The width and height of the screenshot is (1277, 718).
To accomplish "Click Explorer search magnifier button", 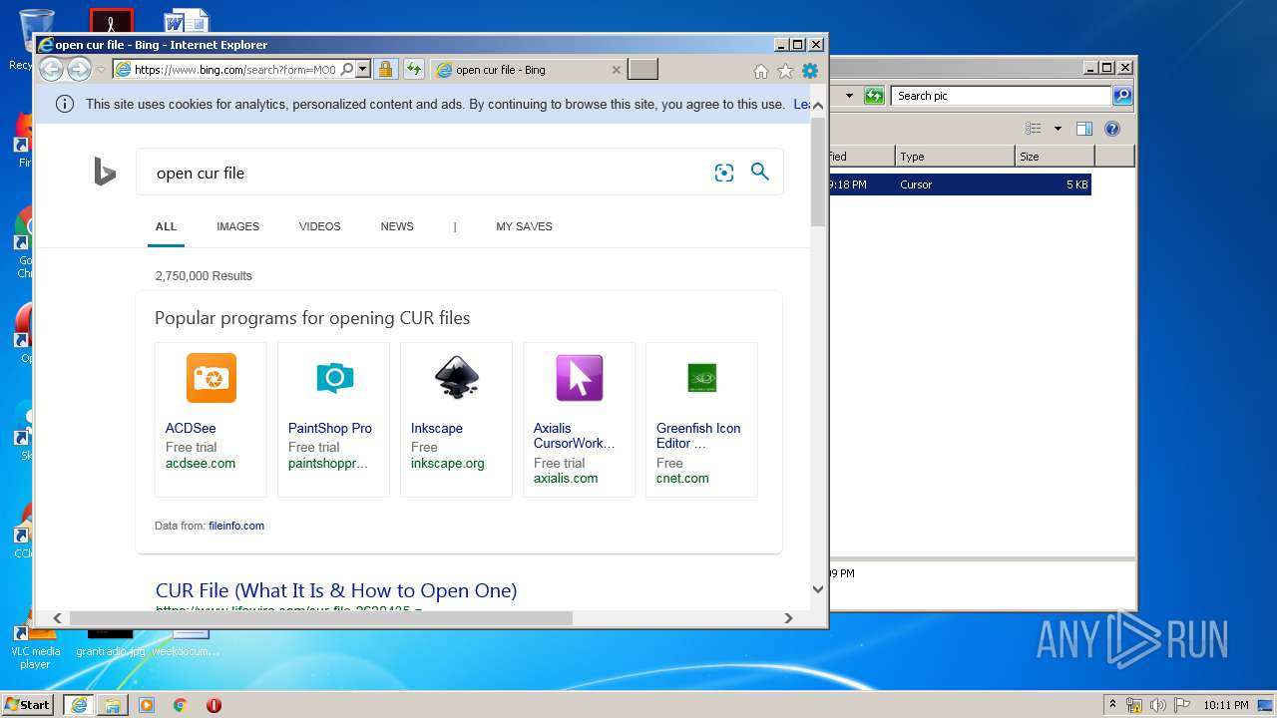I will click(x=1122, y=96).
